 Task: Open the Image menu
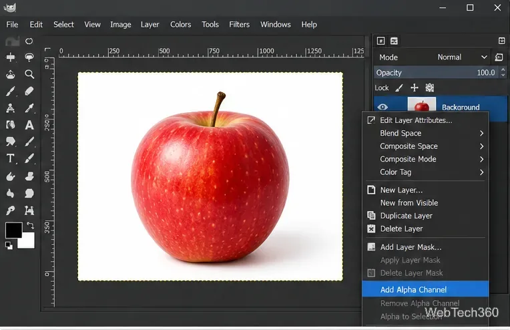pos(121,25)
